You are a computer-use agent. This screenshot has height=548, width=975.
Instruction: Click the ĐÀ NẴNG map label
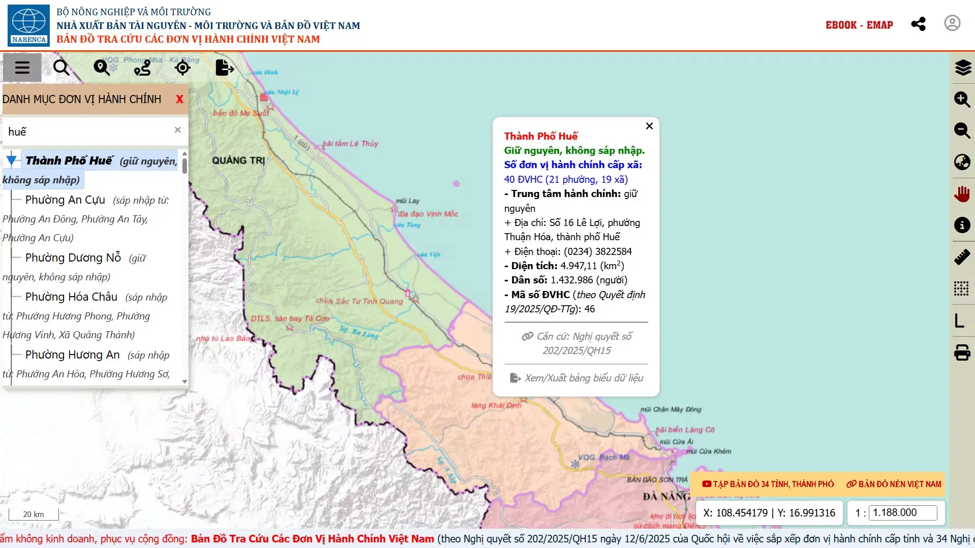tap(666, 496)
